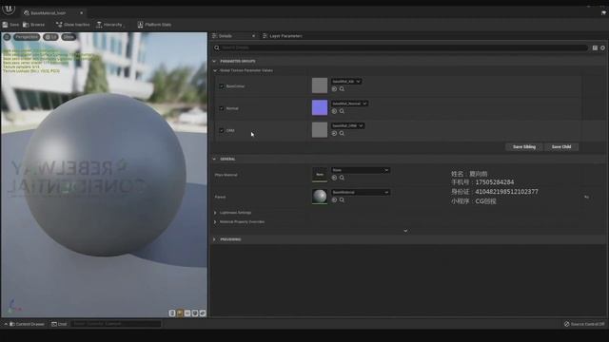Open the Parent material asset dropdown
The width and height of the screenshot is (609, 342).
361,192
